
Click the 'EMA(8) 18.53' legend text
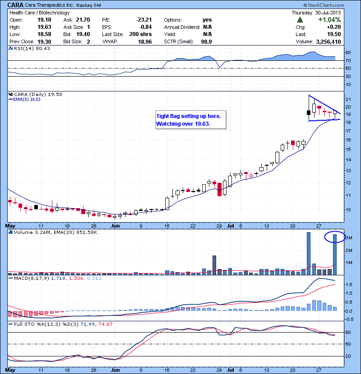(27, 100)
